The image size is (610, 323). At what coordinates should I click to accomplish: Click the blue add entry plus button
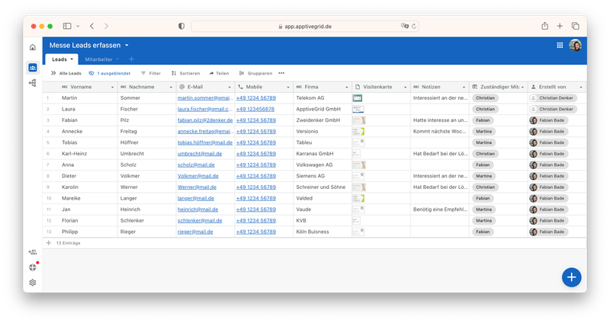571,277
